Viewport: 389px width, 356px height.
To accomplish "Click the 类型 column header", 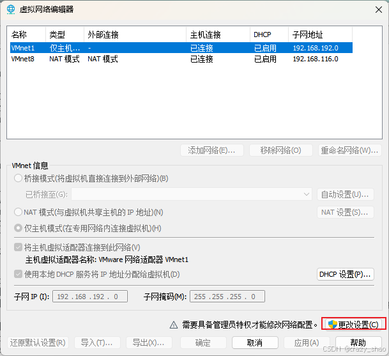I will [x=65, y=35].
